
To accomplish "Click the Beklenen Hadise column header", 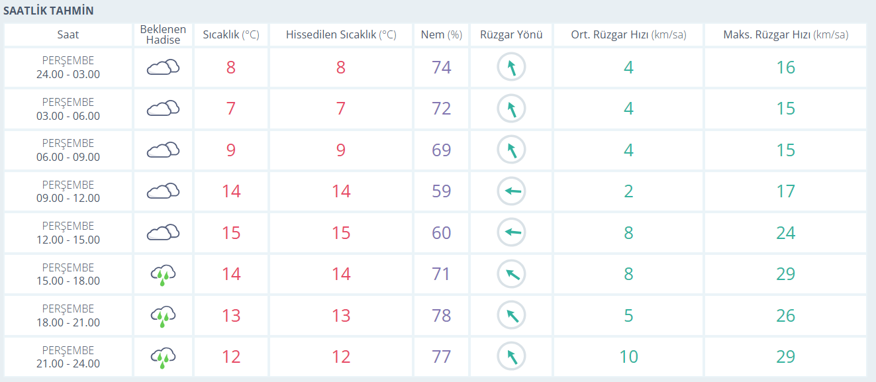I will click(x=163, y=35).
